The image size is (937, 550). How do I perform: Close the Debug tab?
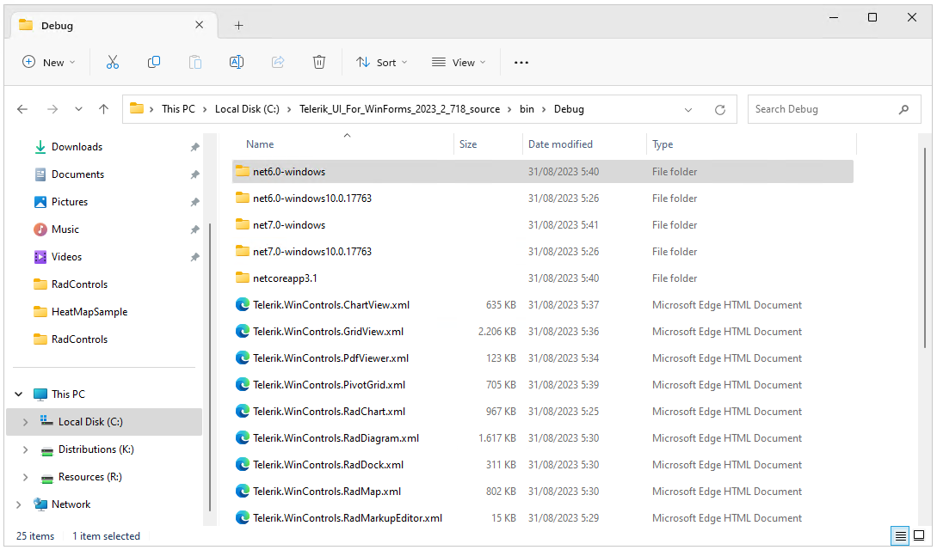[x=199, y=25]
